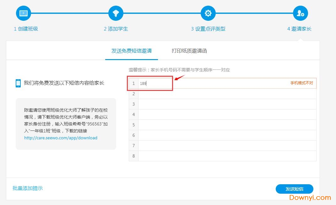Switch to the 打印纸质邀请函 tab

pyautogui.click(x=189, y=51)
